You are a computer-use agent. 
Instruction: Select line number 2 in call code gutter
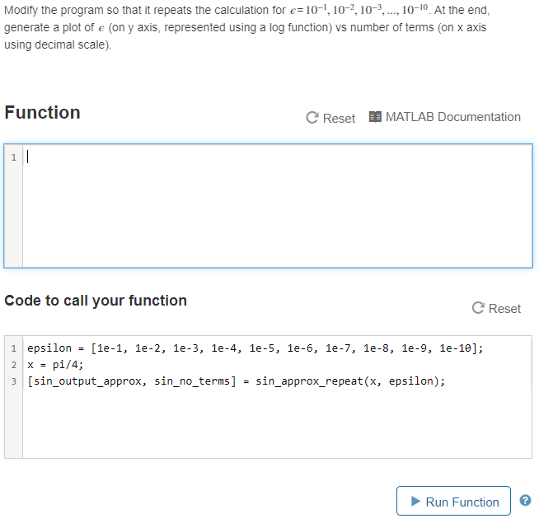point(13,365)
